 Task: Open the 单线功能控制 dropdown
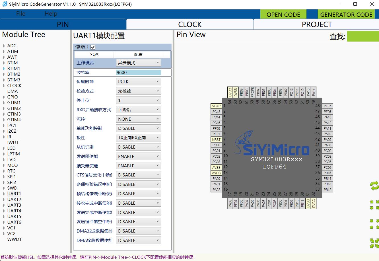pyautogui.click(x=139, y=128)
